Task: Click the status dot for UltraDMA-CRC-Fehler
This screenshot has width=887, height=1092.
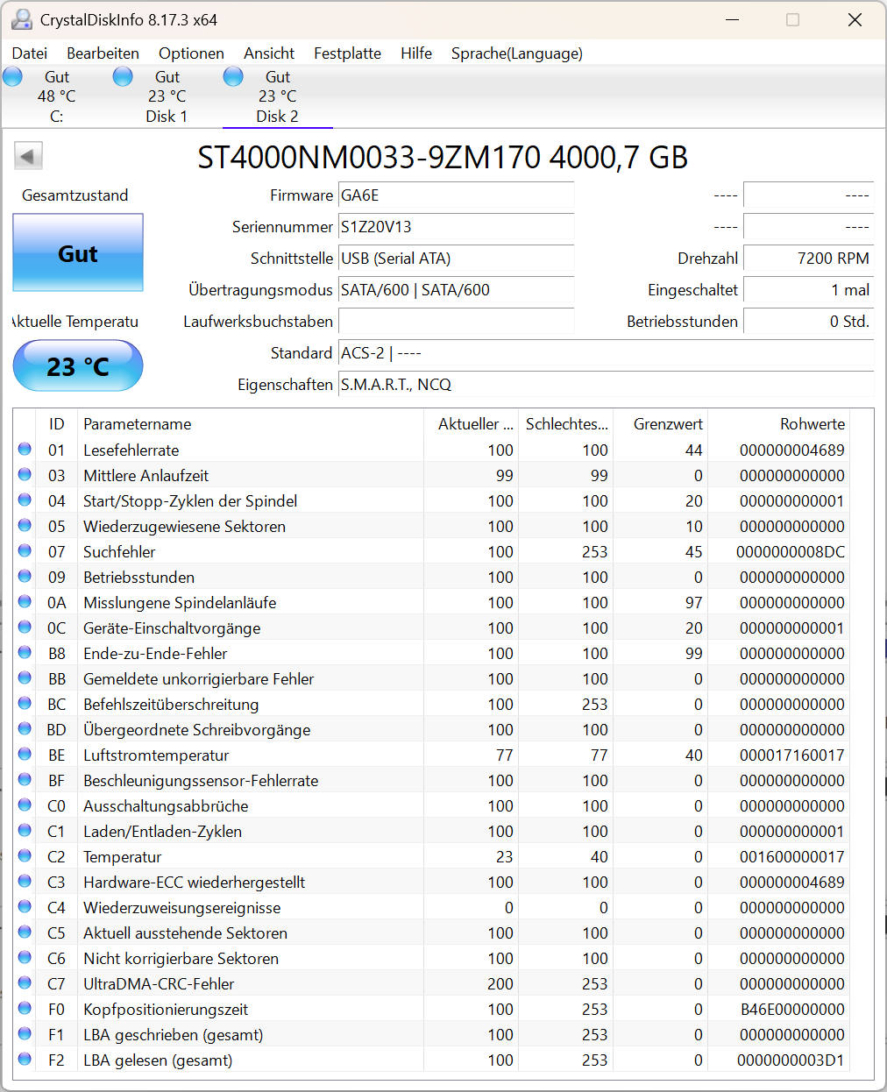Action: click(x=25, y=983)
